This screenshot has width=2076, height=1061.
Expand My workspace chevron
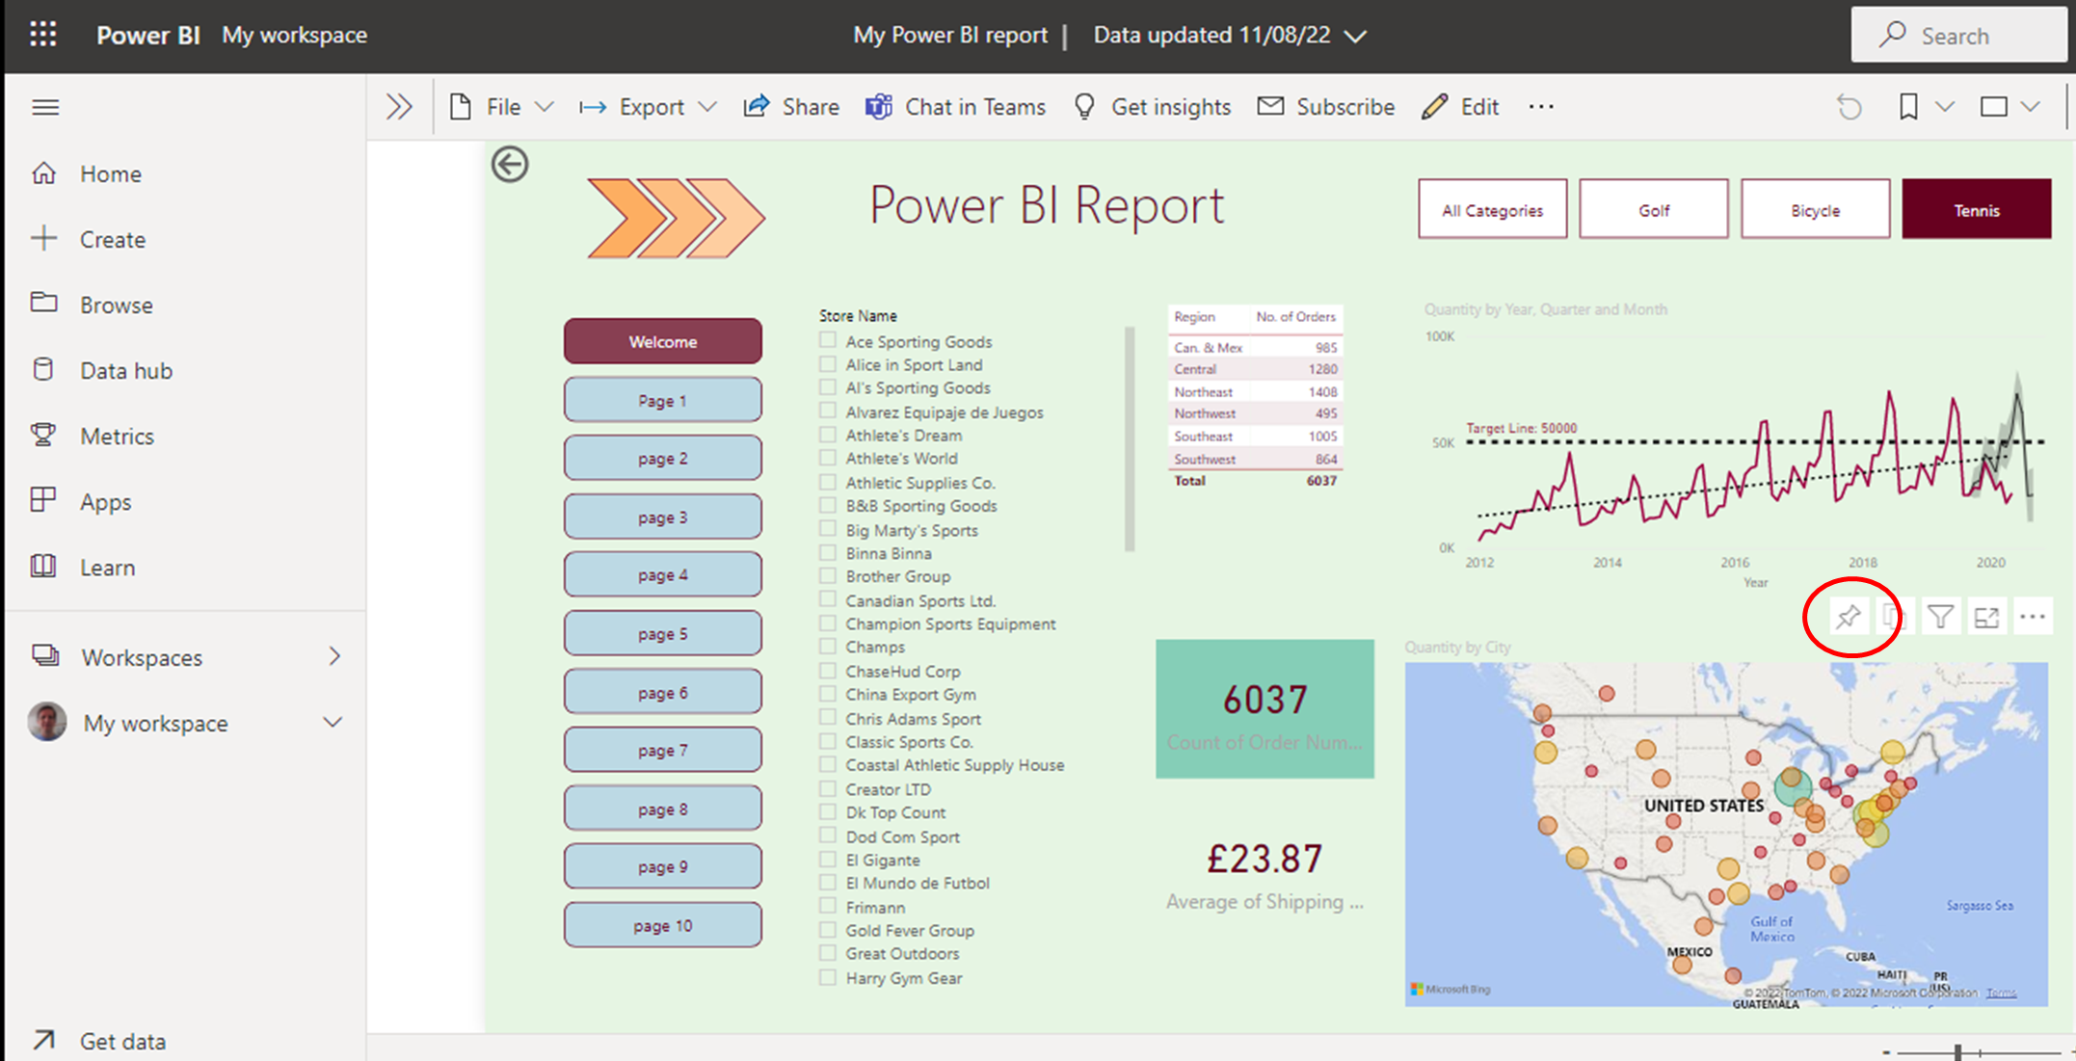(x=333, y=722)
